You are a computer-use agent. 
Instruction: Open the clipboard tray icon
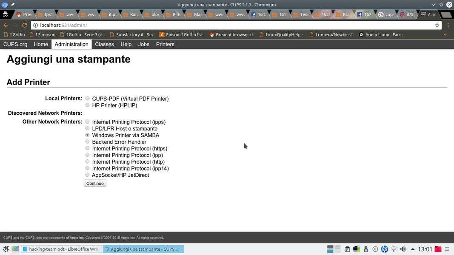[347, 249]
